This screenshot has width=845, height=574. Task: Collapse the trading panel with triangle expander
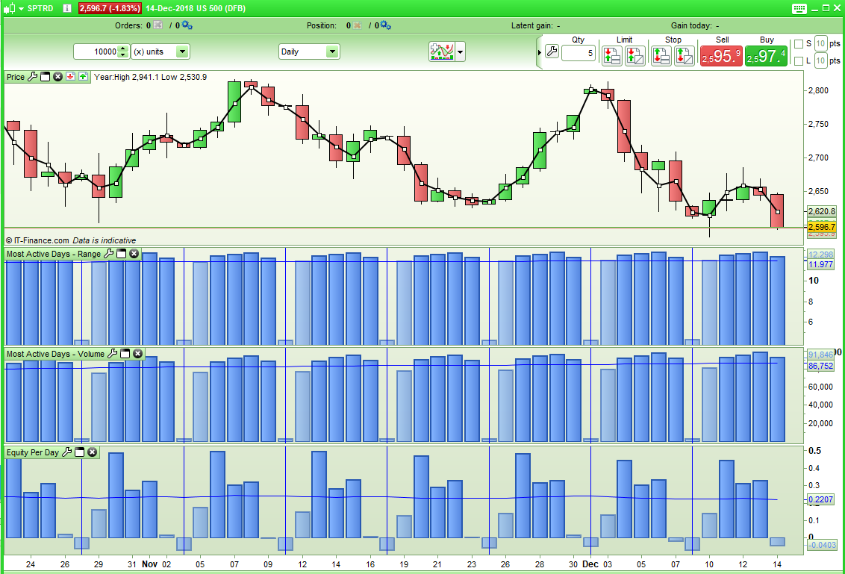point(540,52)
